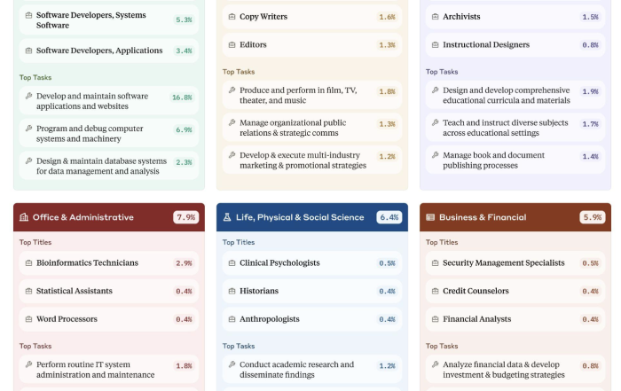Click the 7.9% badge on Office & Administrative

coord(185,217)
